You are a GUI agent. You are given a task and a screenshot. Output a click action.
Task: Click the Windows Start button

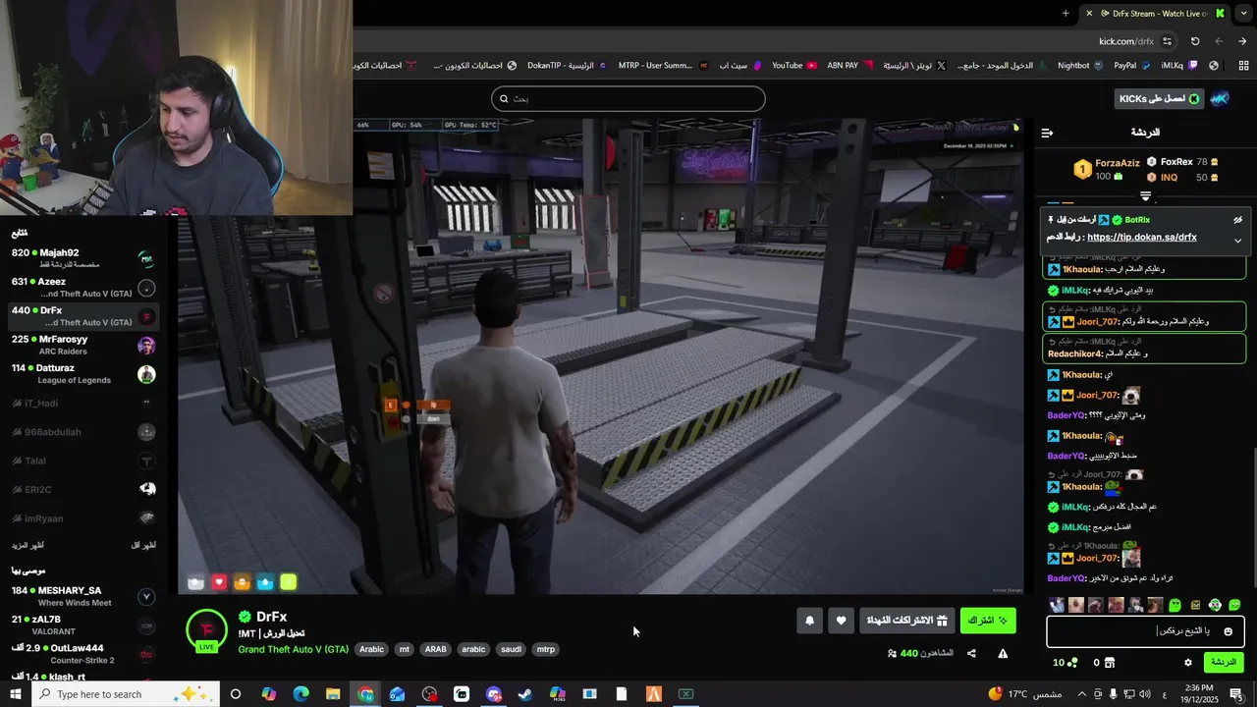click(16, 694)
